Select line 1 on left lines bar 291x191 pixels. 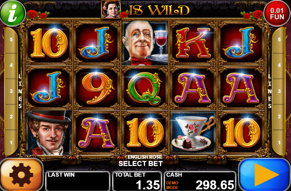tap(11, 143)
